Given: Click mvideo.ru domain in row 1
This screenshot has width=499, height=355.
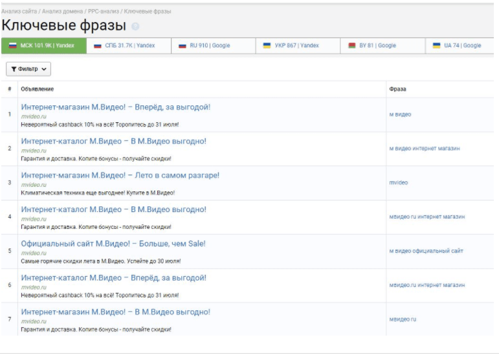Looking at the screenshot, I should pyautogui.click(x=34, y=116).
